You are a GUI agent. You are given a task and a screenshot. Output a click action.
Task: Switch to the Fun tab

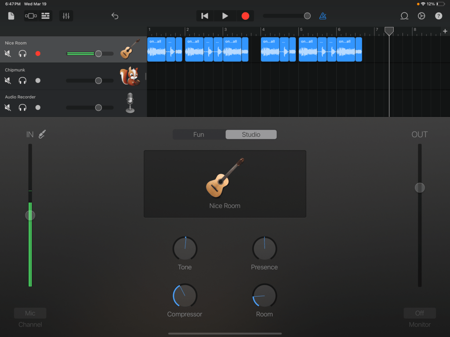click(x=199, y=134)
